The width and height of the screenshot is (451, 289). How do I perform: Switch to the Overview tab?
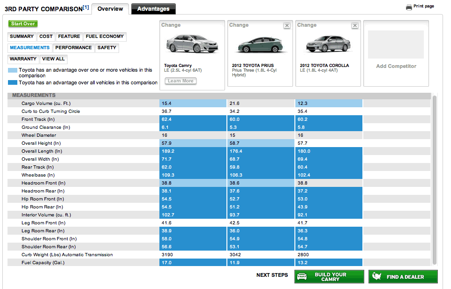pos(110,9)
